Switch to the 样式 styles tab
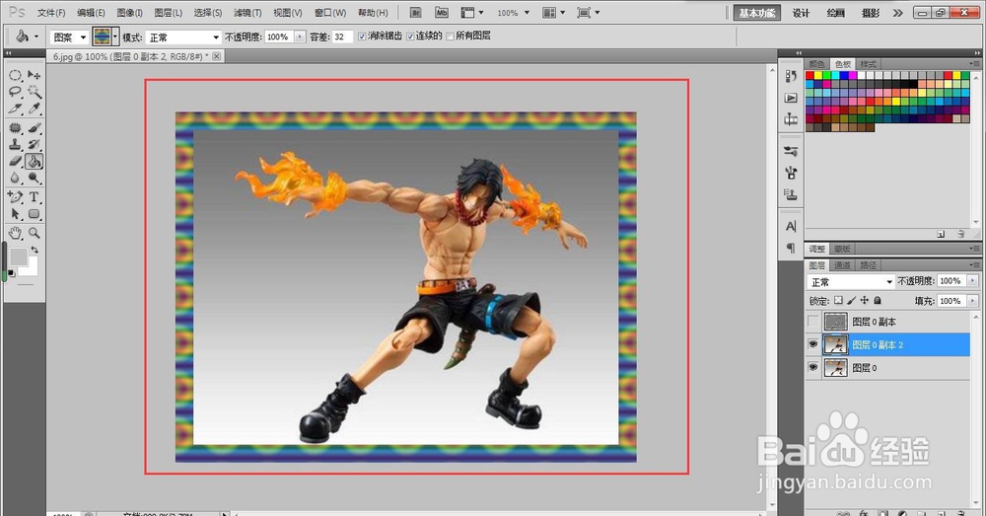Image resolution: width=986 pixels, height=516 pixels. tap(869, 64)
